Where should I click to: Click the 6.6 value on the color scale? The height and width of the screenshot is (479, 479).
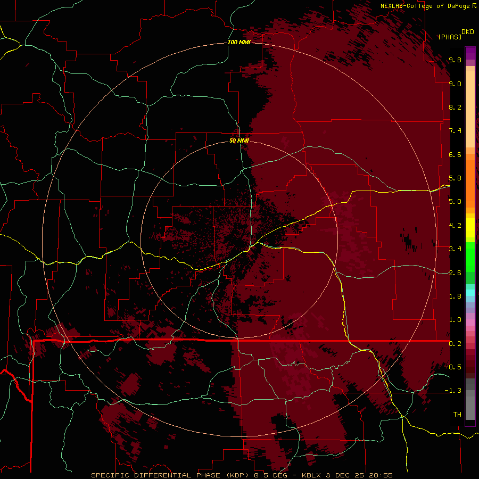(x=455, y=154)
